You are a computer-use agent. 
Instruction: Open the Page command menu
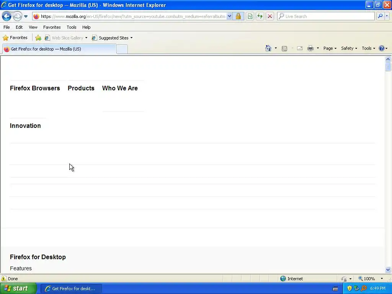point(330,48)
